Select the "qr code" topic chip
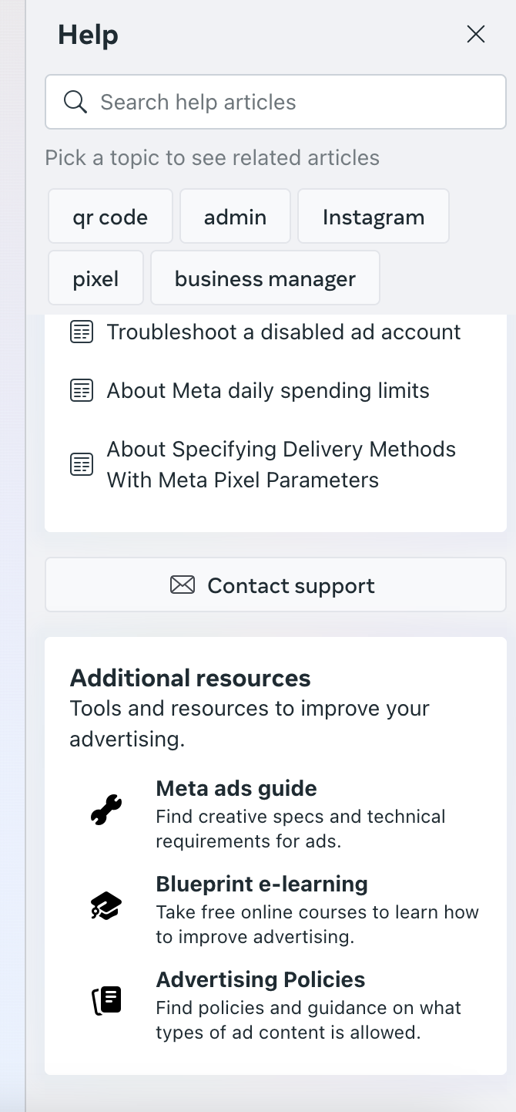The image size is (516, 1112). pos(110,217)
